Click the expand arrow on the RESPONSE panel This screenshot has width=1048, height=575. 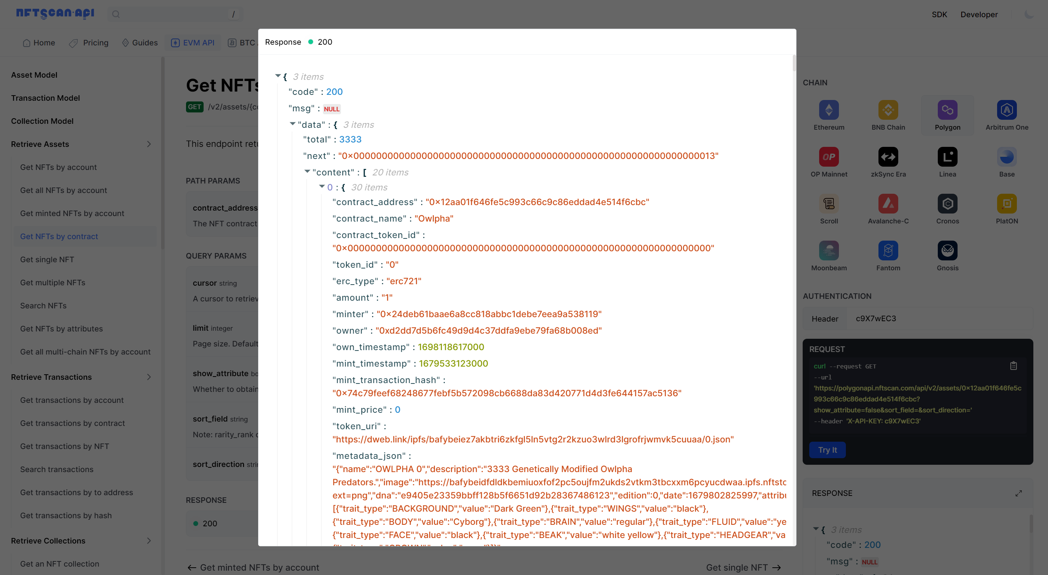click(x=1019, y=493)
